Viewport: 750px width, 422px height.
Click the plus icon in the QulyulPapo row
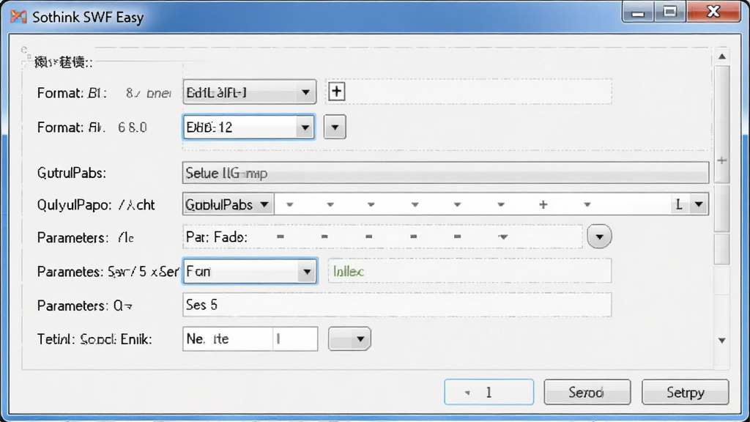coord(543,205)
